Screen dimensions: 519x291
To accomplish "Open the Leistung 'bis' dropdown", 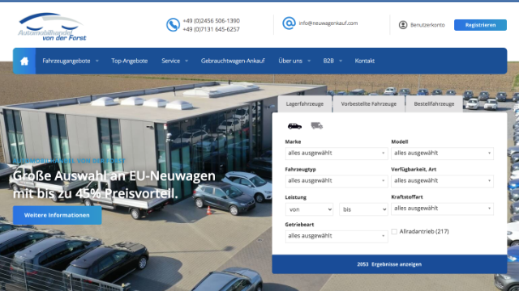I will click(363, 209).
